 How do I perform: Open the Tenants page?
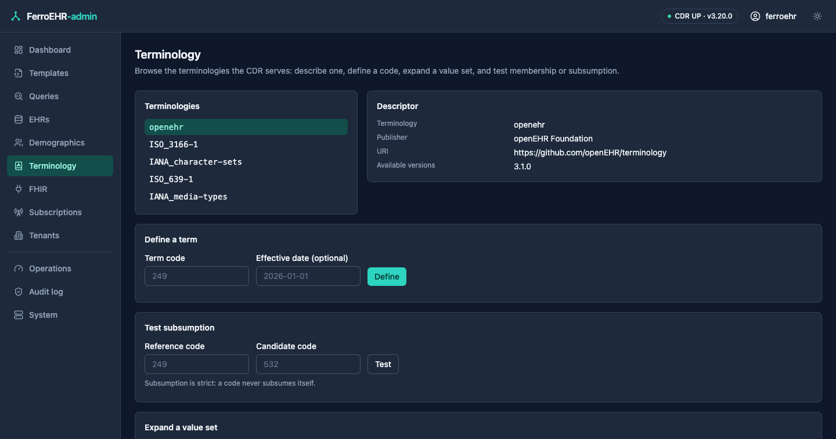[60, 235]
